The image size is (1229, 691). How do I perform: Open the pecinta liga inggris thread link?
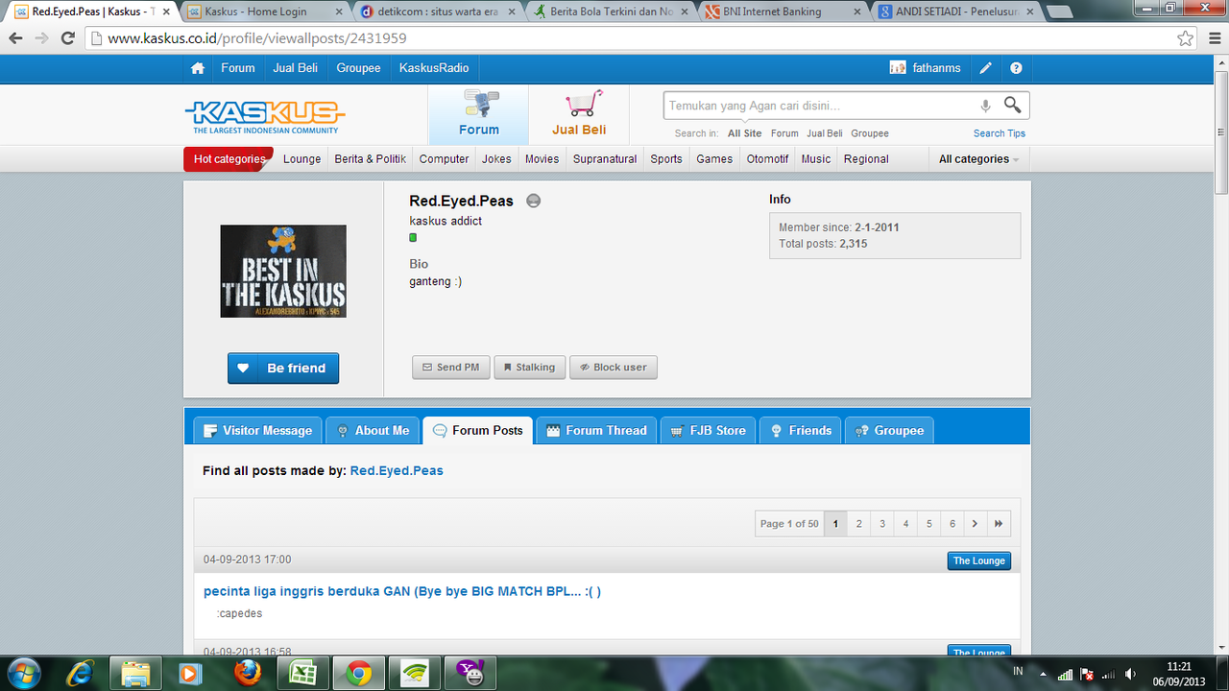pyautogui.click(x=402, y=591)
